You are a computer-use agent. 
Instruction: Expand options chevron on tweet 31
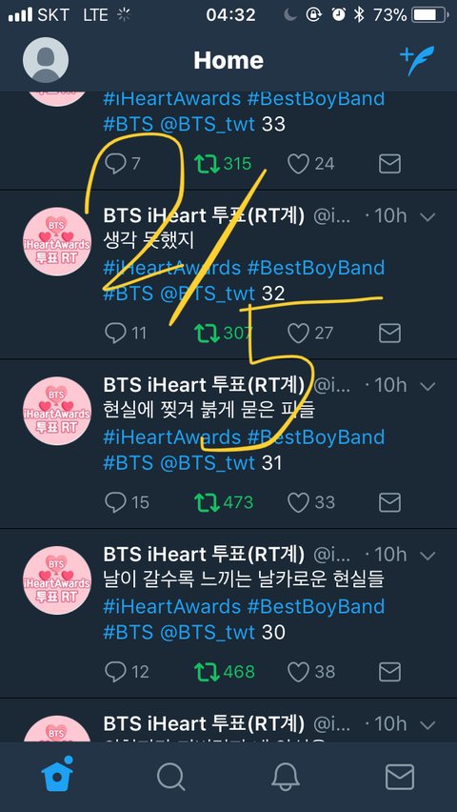(428, 386)
